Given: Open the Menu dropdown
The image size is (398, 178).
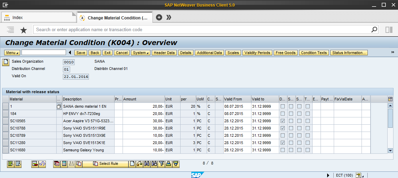Looking at the screenshot, I should tap(12, 53).
